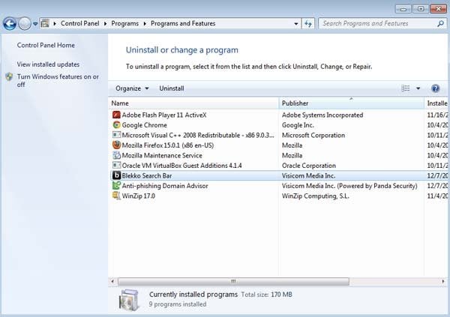Click the horizontal scrollbar thumb
450x317 pixels.
233,282
